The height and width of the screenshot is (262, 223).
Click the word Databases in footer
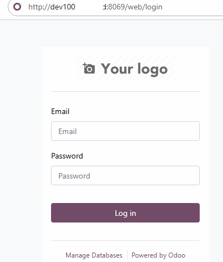click(107, 255)
